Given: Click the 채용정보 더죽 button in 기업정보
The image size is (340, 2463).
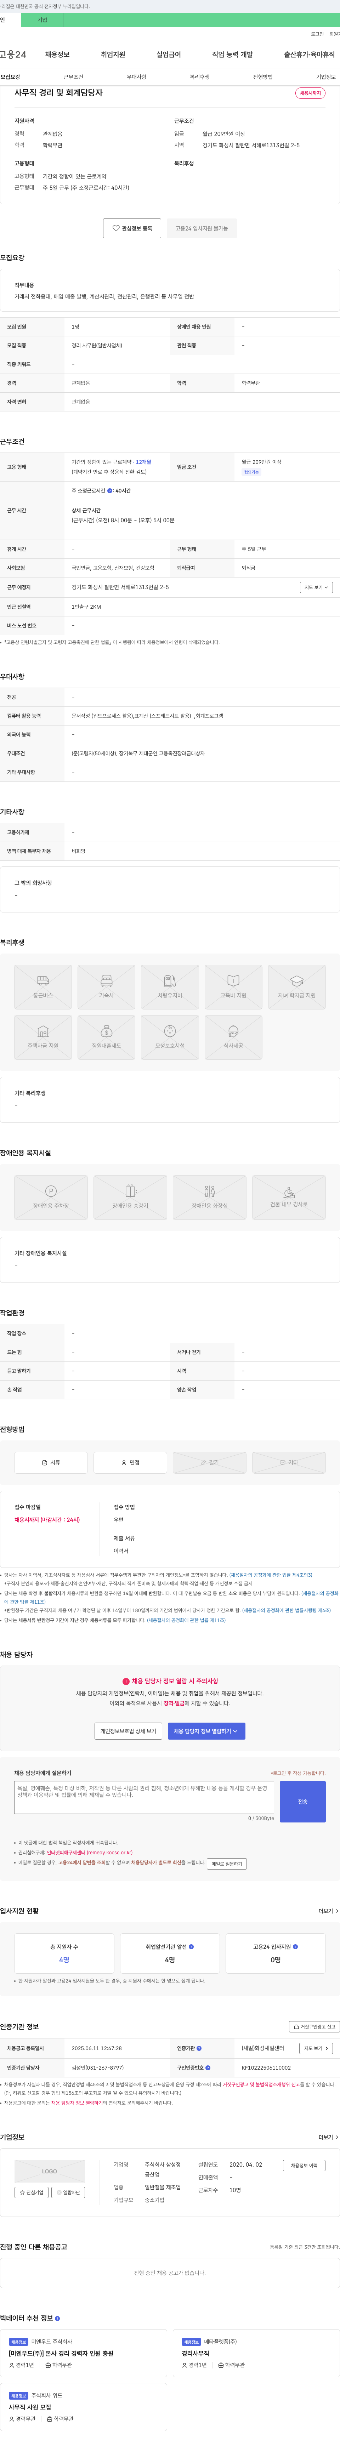Looking at the screenshot, I should click(305, 2165).
